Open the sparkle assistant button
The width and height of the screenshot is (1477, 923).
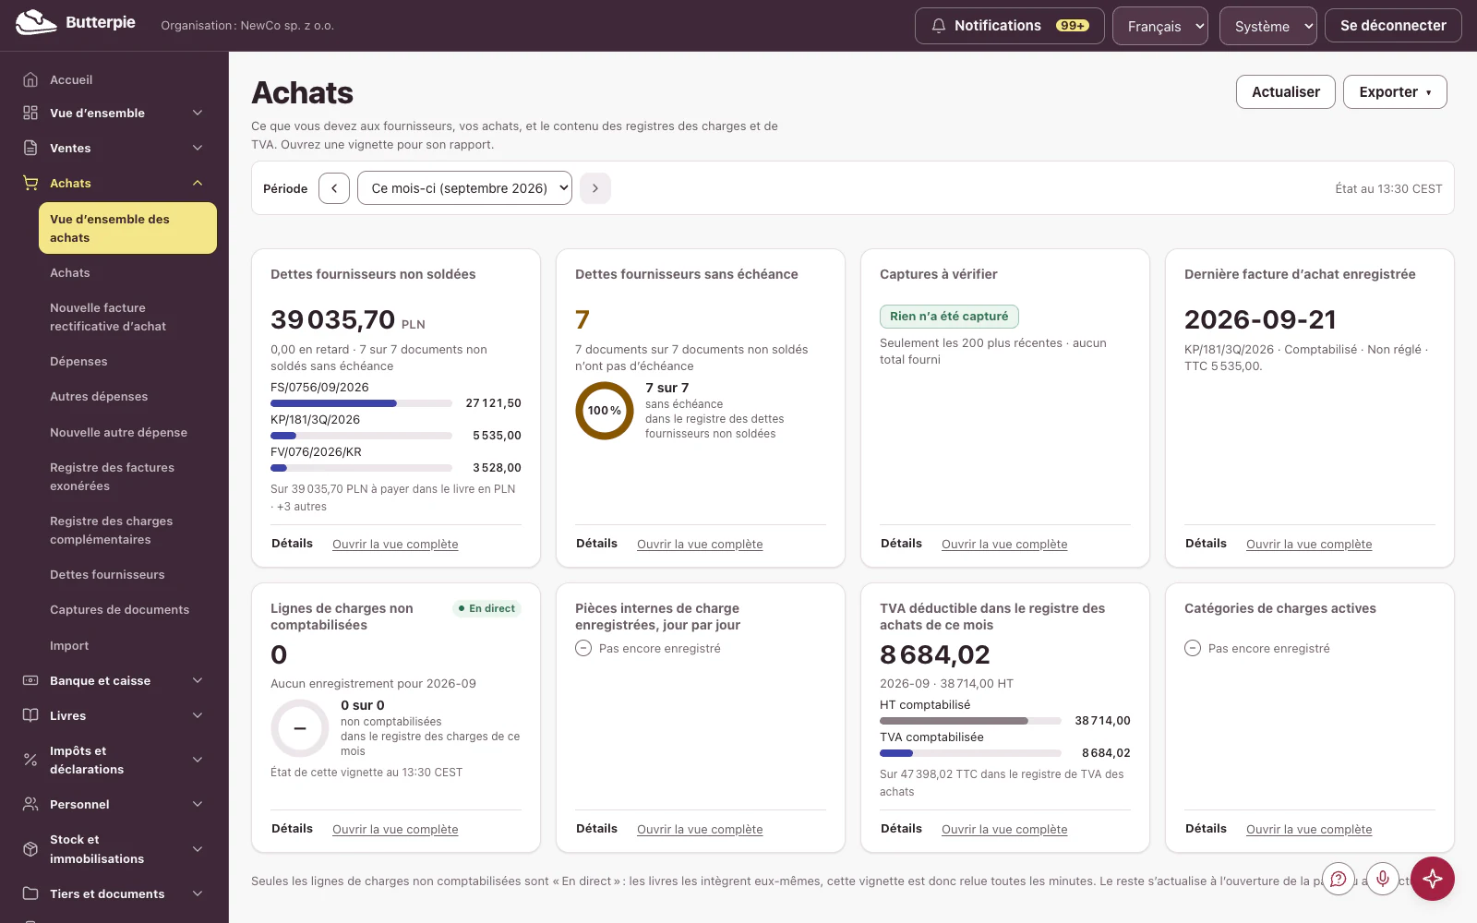pos(1433,879)
